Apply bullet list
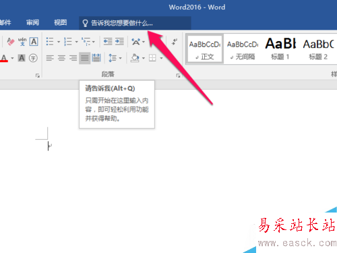This screenshot has width=337, height=253. [50, 42]
